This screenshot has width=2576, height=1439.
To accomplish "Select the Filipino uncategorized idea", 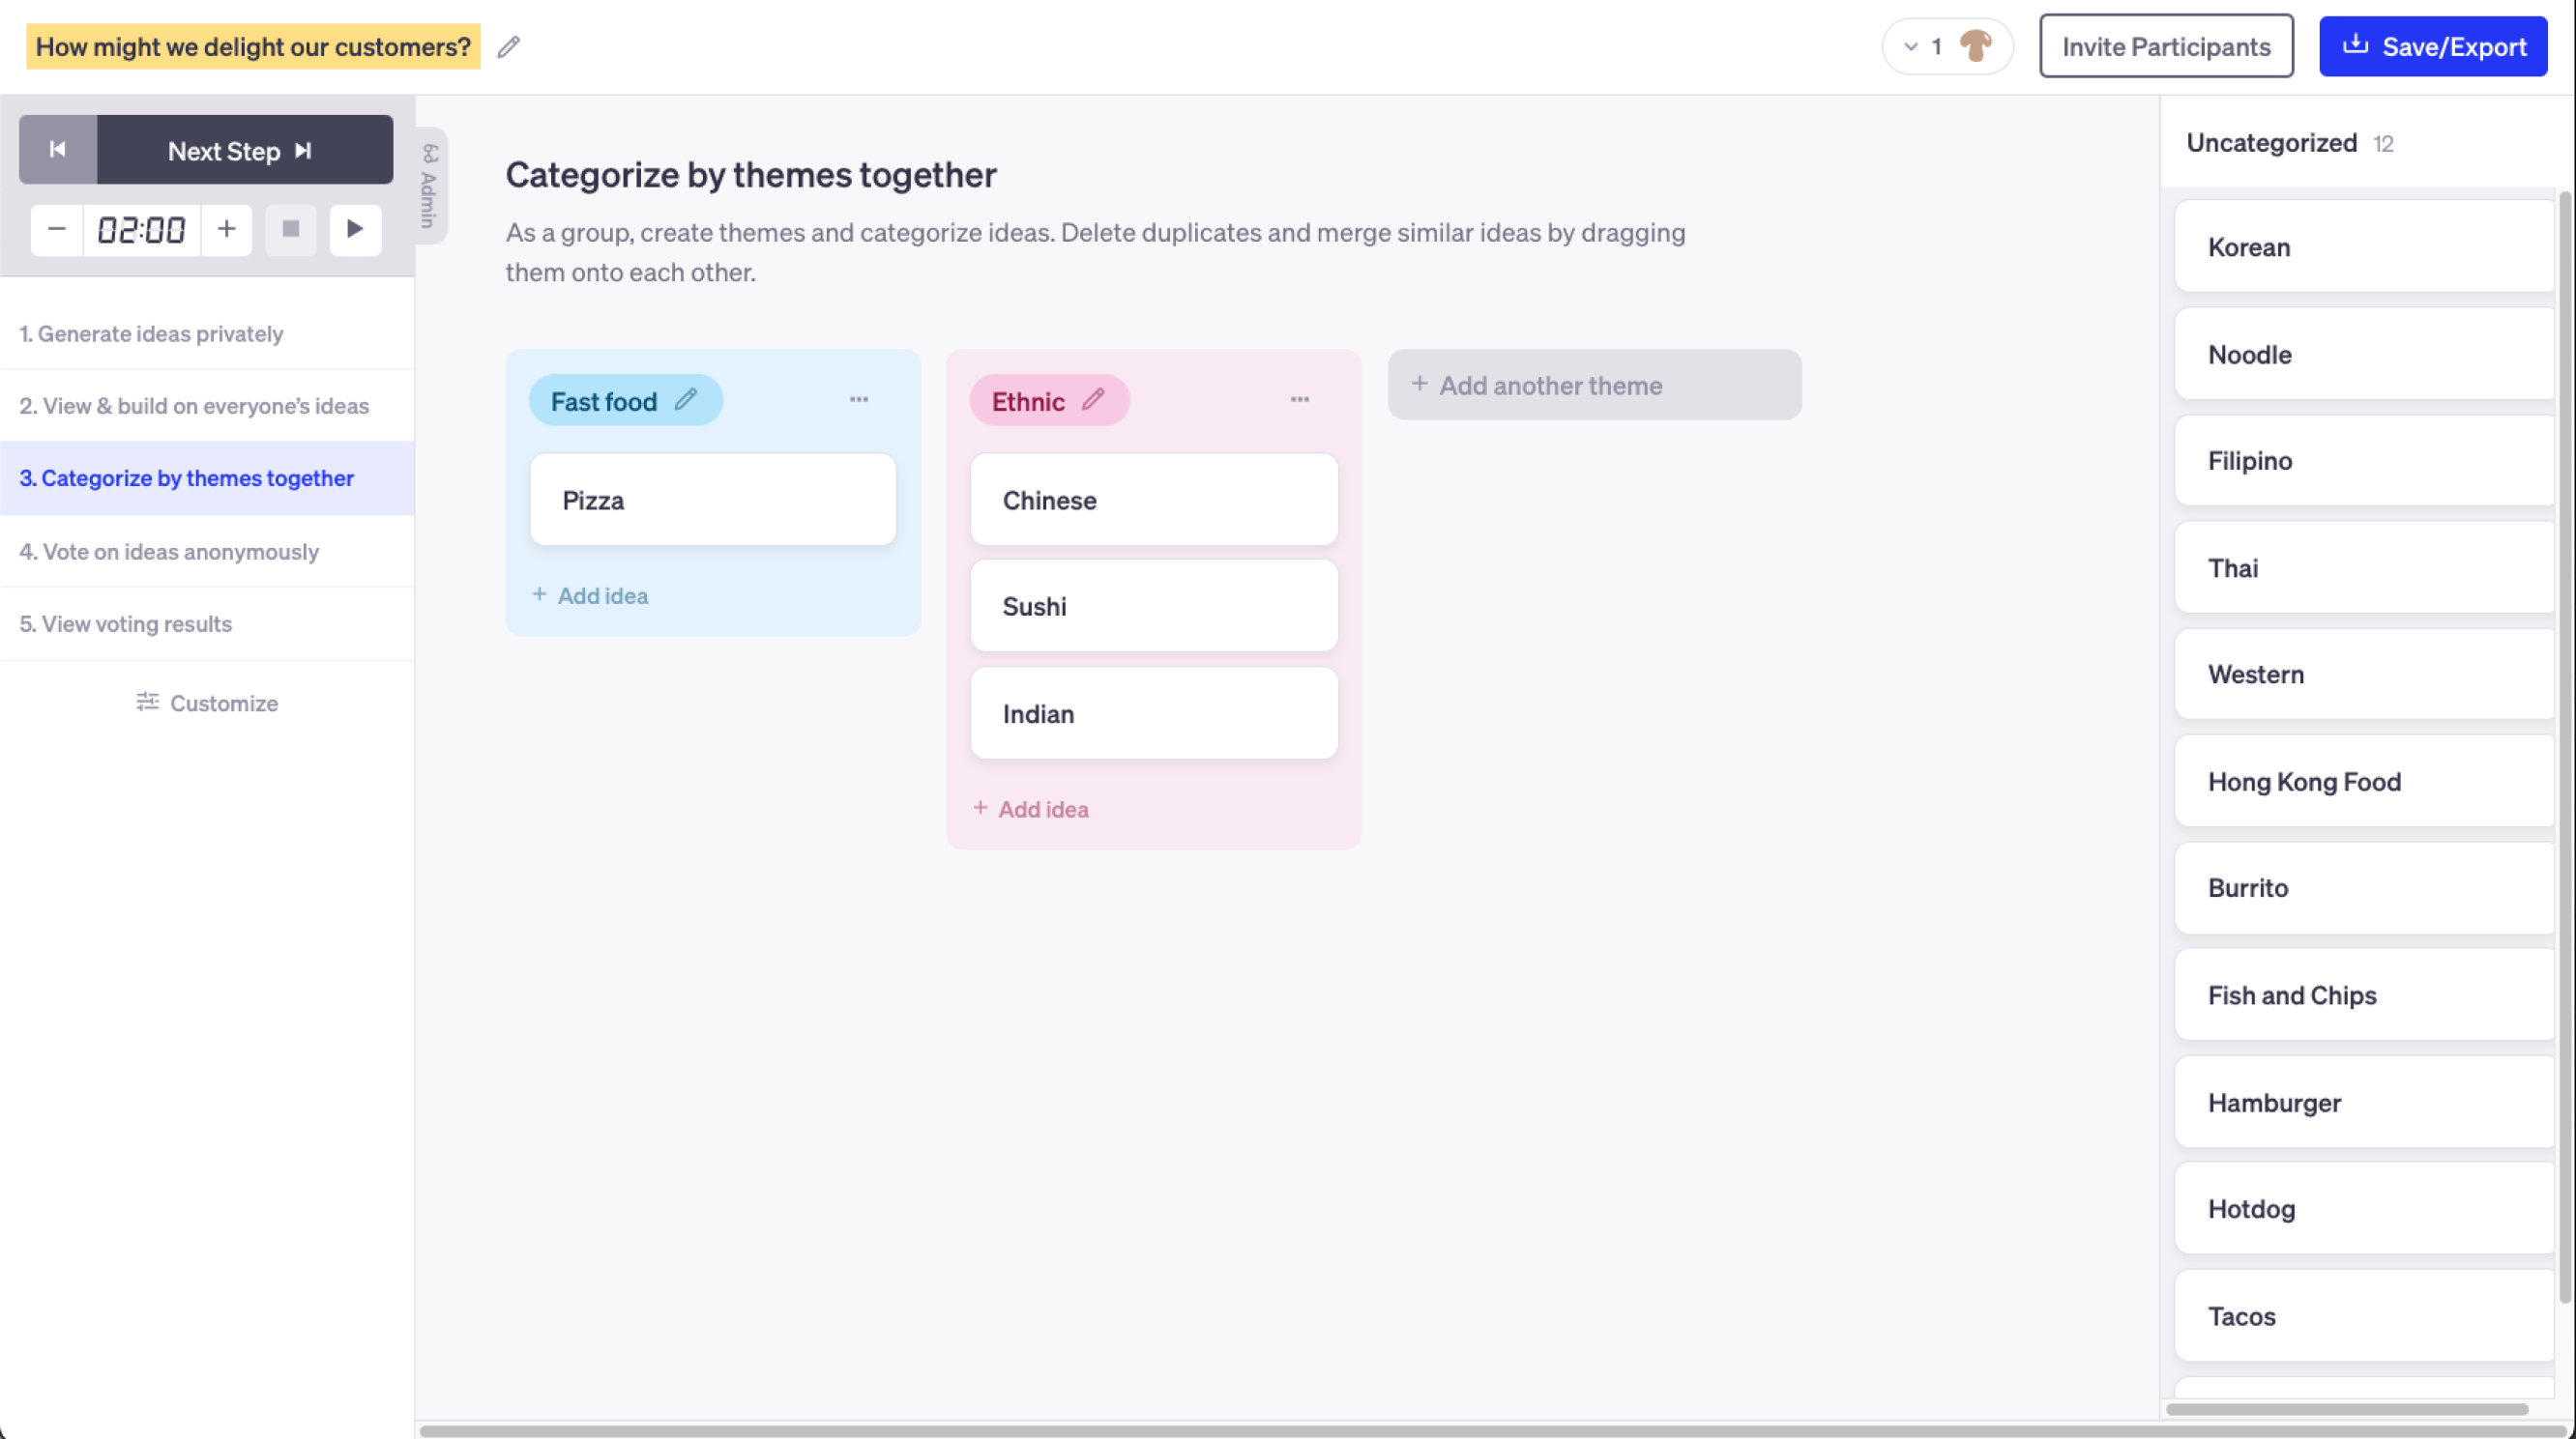I will (2365, 460).
